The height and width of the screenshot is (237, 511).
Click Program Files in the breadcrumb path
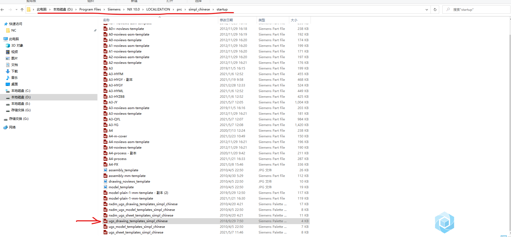(90, 9)
